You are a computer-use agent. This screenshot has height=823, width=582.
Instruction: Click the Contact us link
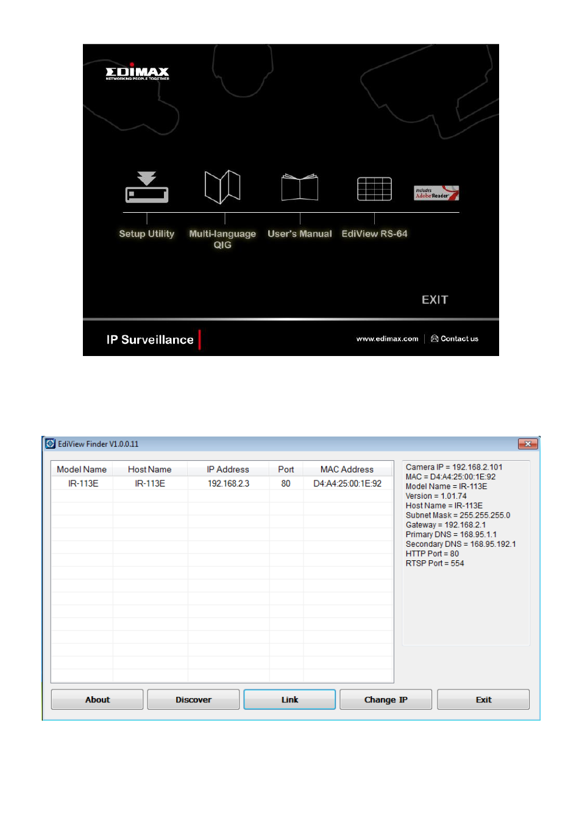tap(455, 339)
